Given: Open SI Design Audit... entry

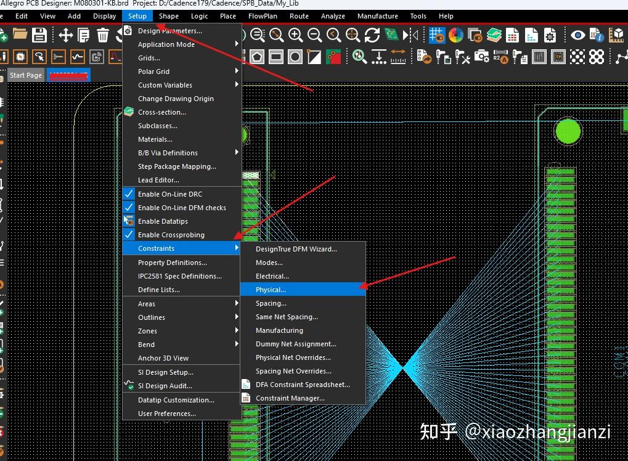Looking at the screenshot, I should [182, 386].
